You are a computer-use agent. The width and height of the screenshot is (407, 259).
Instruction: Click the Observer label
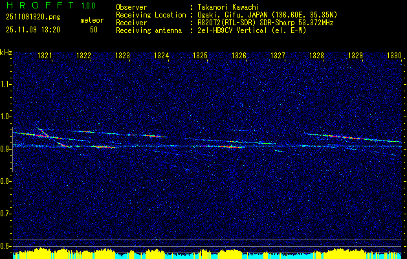coord(131,7)
